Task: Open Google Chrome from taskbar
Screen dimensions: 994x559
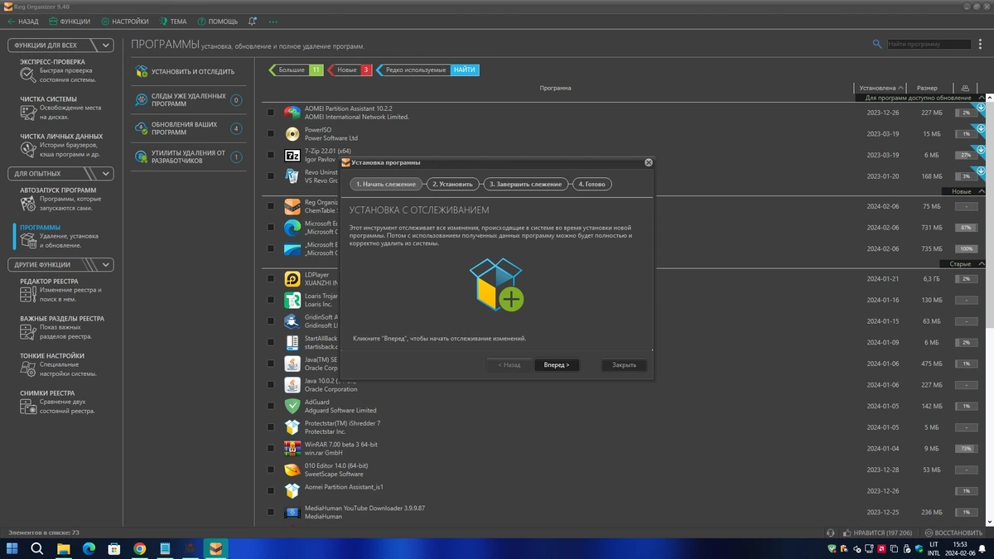Action: [x=139, y=548]
